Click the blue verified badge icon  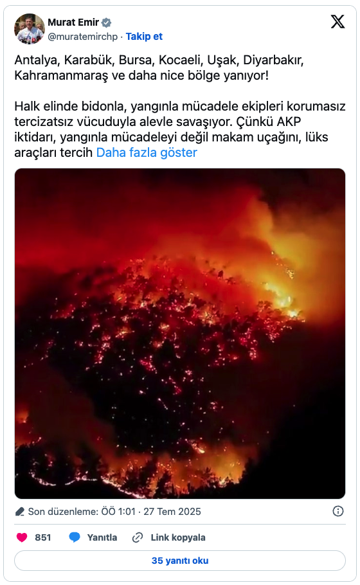[x=106, y=22]
